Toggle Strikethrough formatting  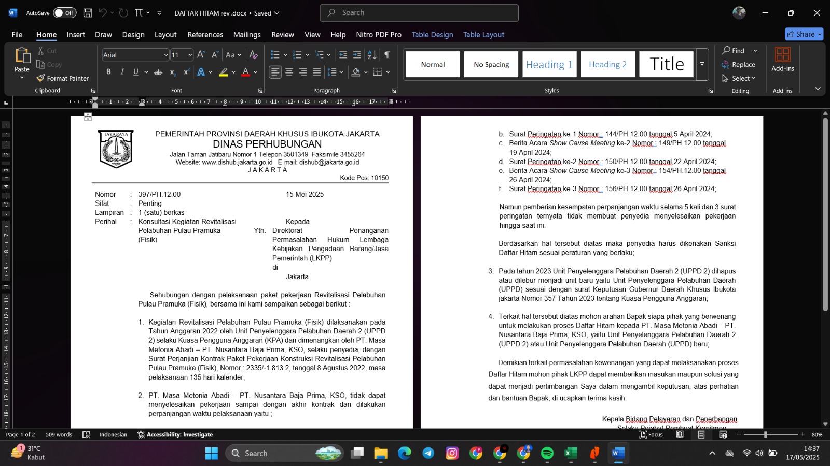click(158, 72)
